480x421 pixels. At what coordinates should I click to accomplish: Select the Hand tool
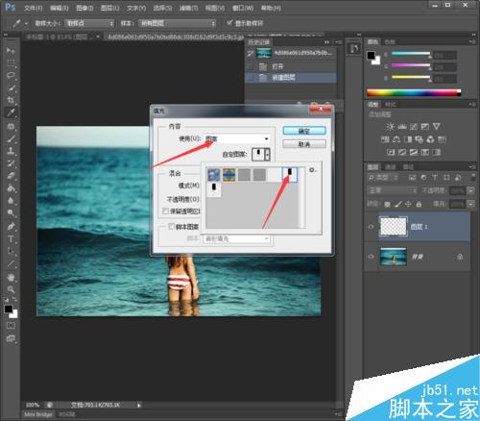(x=11, y=277)
